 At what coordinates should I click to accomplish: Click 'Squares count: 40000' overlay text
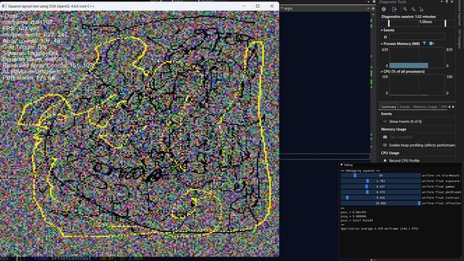coord(32,59)
